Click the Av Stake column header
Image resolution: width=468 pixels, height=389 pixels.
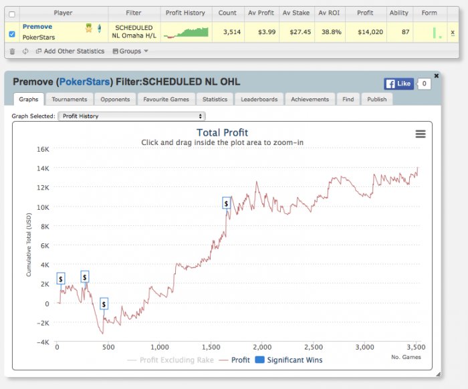(x=296, y=13)
